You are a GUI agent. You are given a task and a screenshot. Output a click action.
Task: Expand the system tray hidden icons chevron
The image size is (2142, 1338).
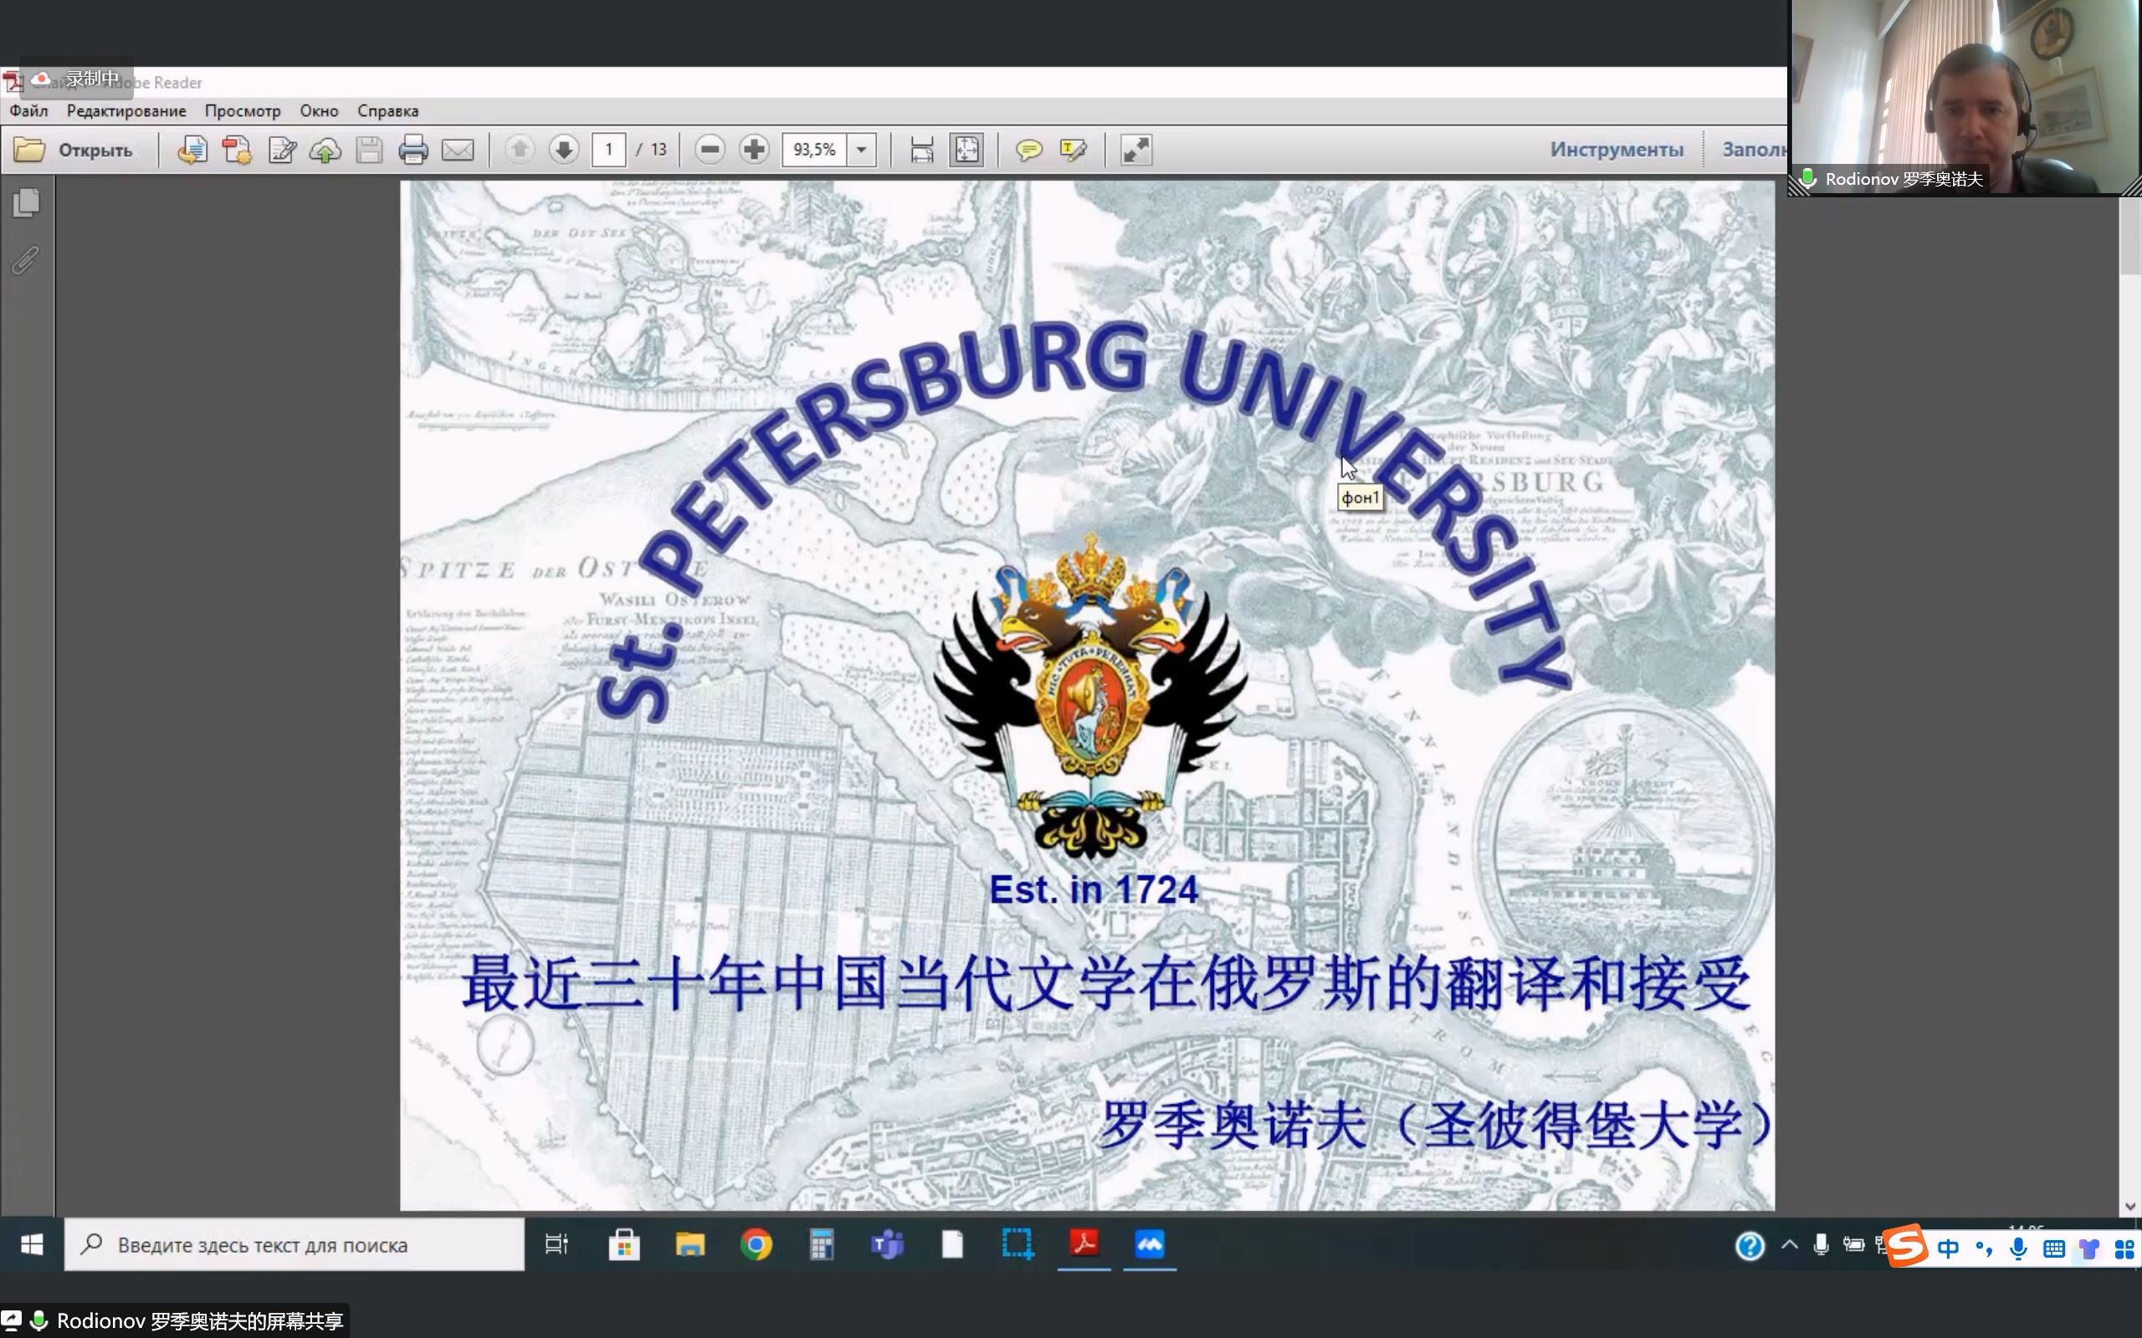click(x=1789, y=1245)
